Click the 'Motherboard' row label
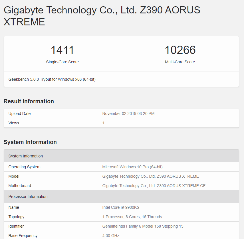The image size is (244, 239). [x=20, y=186]
